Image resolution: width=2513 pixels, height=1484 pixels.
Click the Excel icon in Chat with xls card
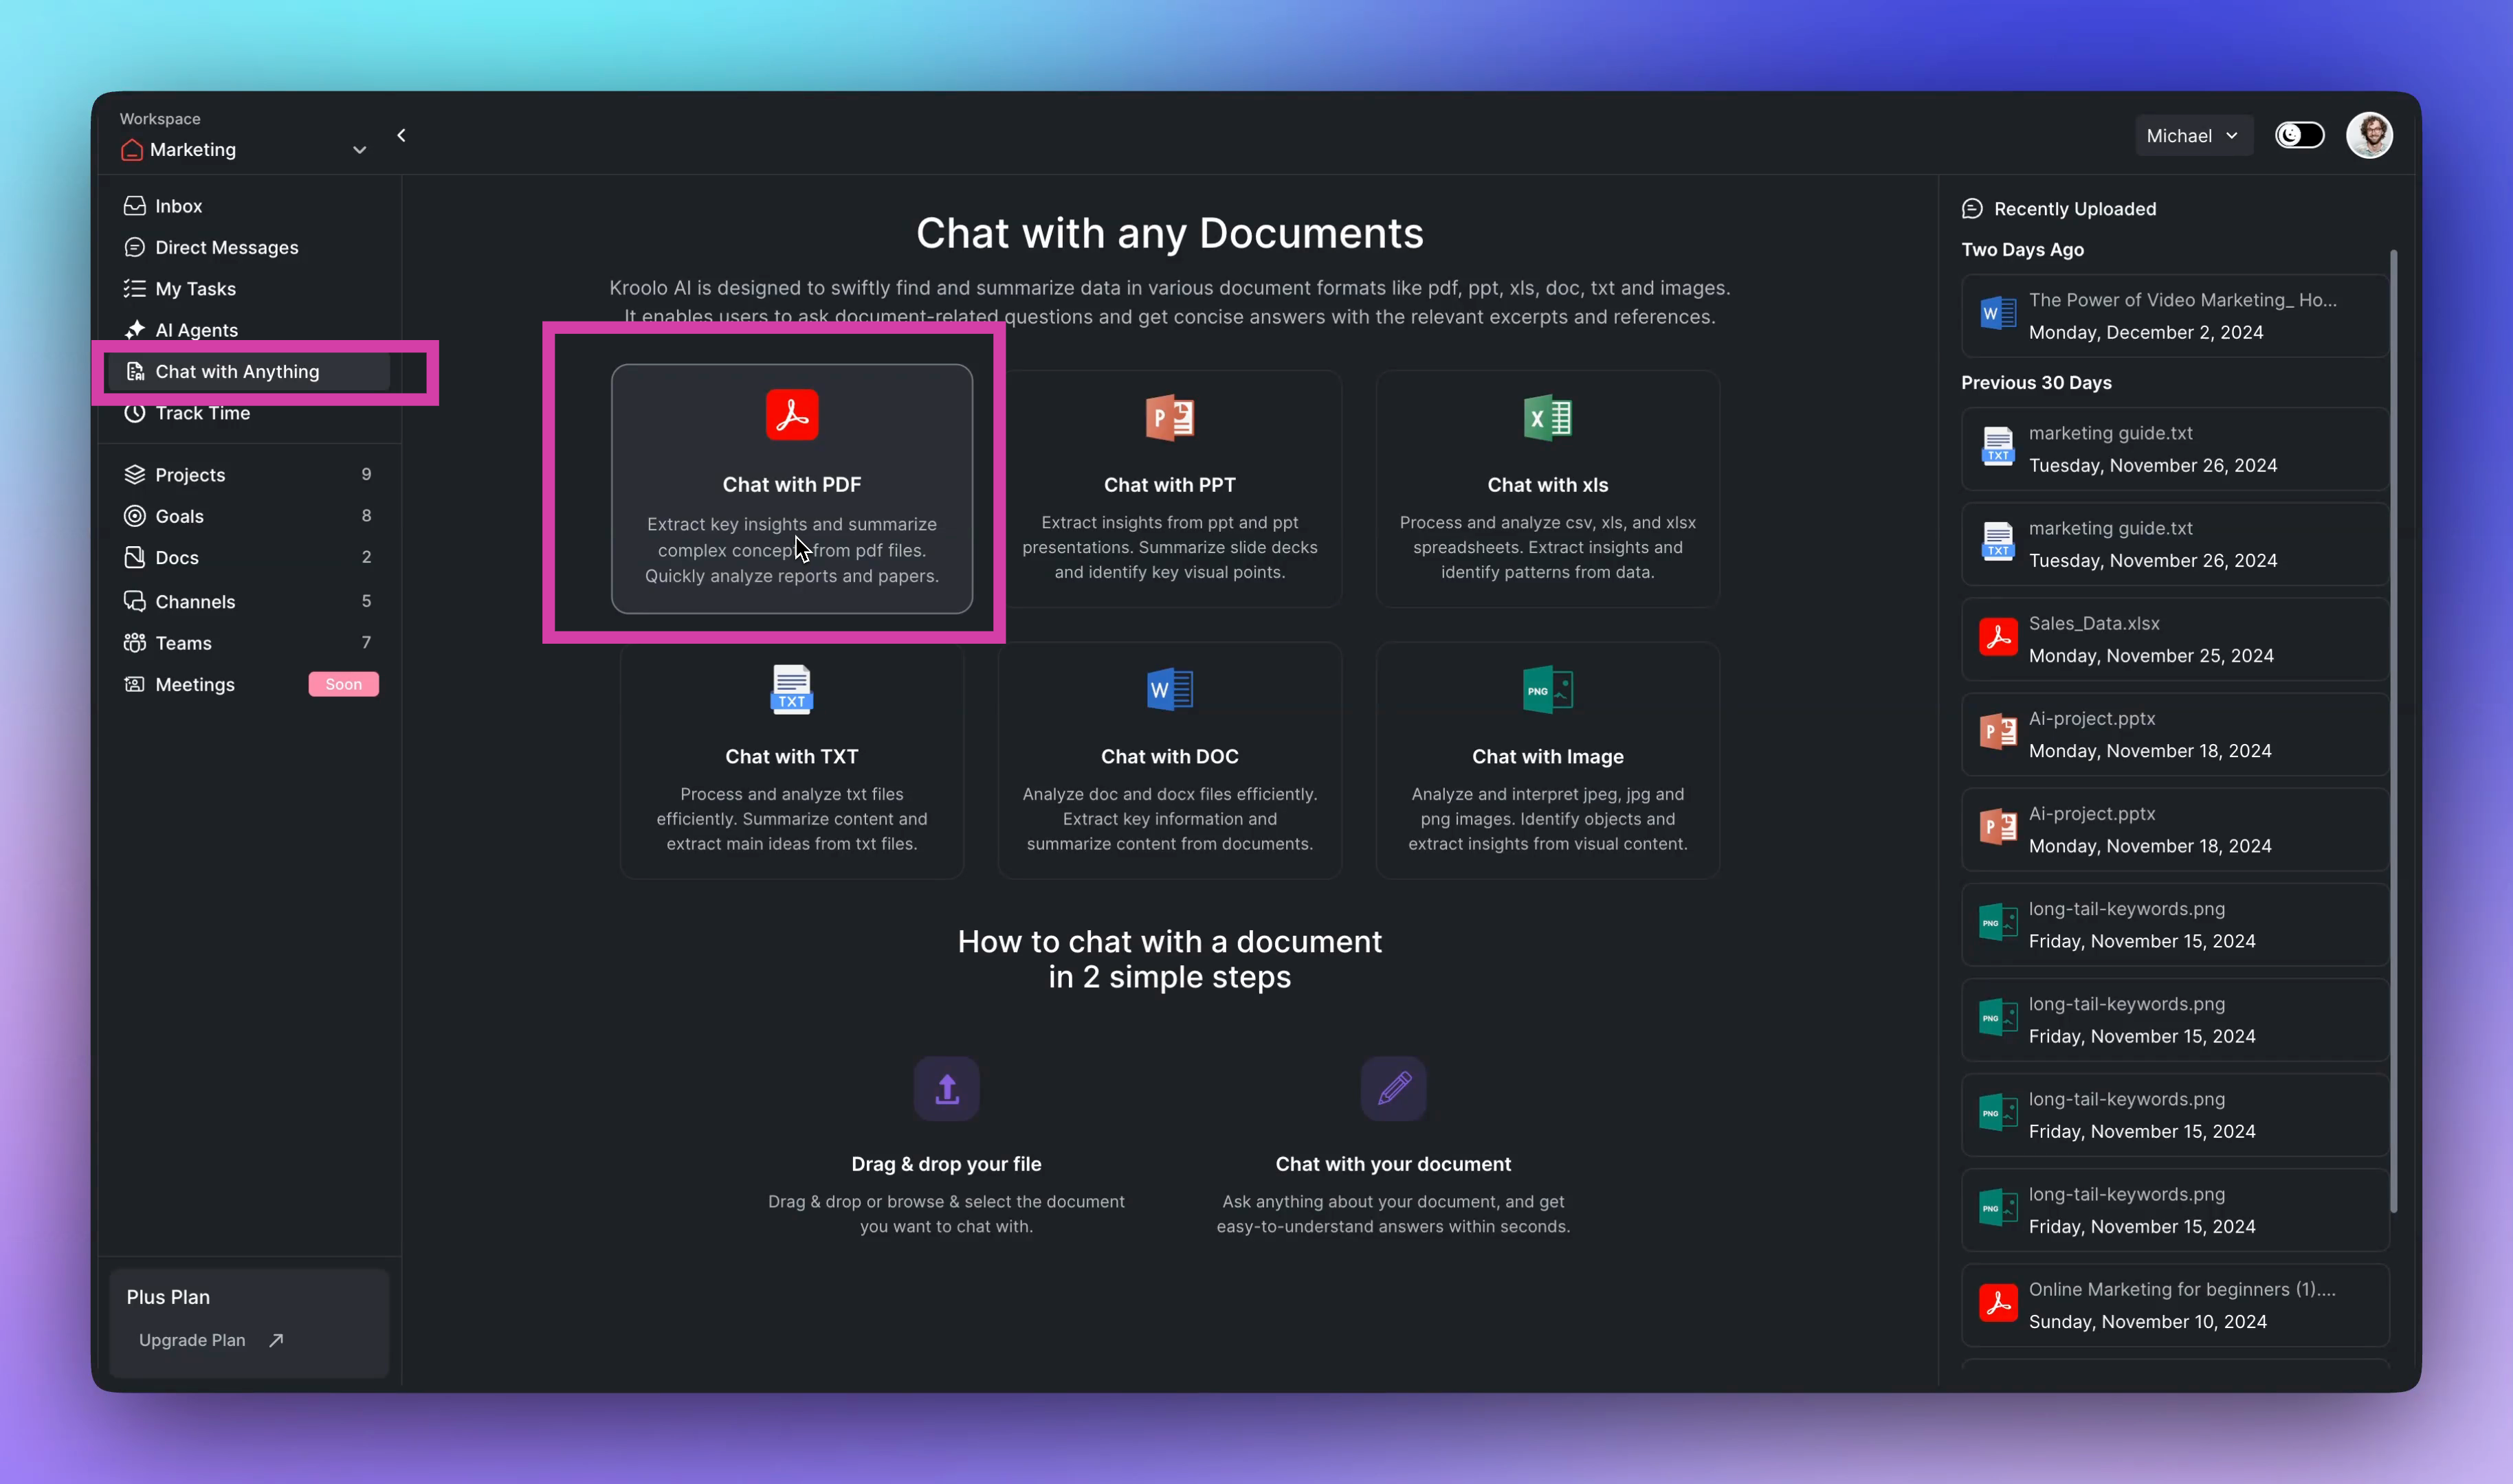pyautogui.click(x=1547, y=418)
